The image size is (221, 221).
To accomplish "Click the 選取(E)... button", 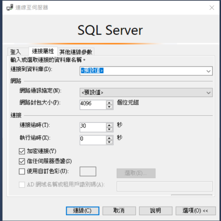I will (x=136, y=173).
